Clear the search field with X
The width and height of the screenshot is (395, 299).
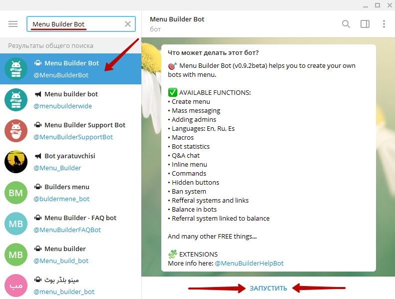(128, 24)
